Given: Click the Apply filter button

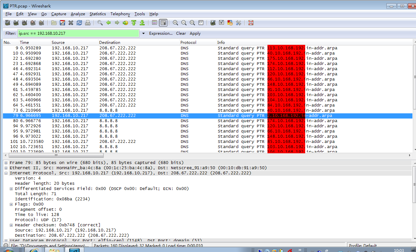Looking at the screenshot, I should point(195,33).
